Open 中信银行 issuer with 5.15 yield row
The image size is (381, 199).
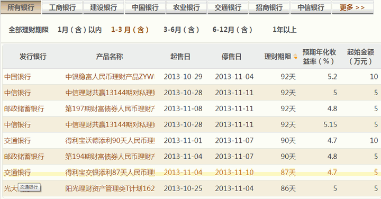pyautogui.click(x=17, y=125)
